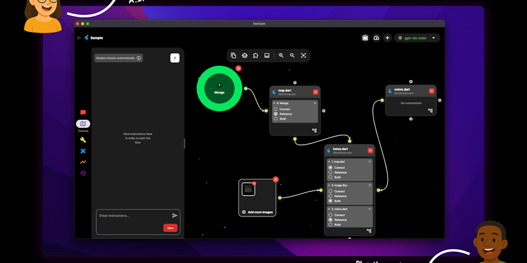Screen dimensions: 527x263
Task: Click the speedometer icon in top bar
Action: 376,38
